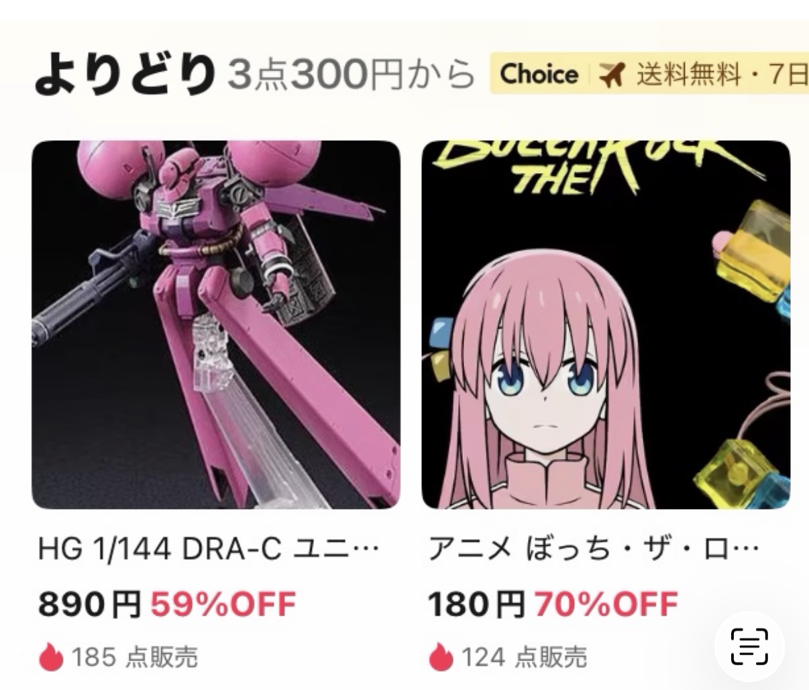Tap the 185 点販売 sales count
Viewport: 809px width, 690px height.
tap(134, 657)
